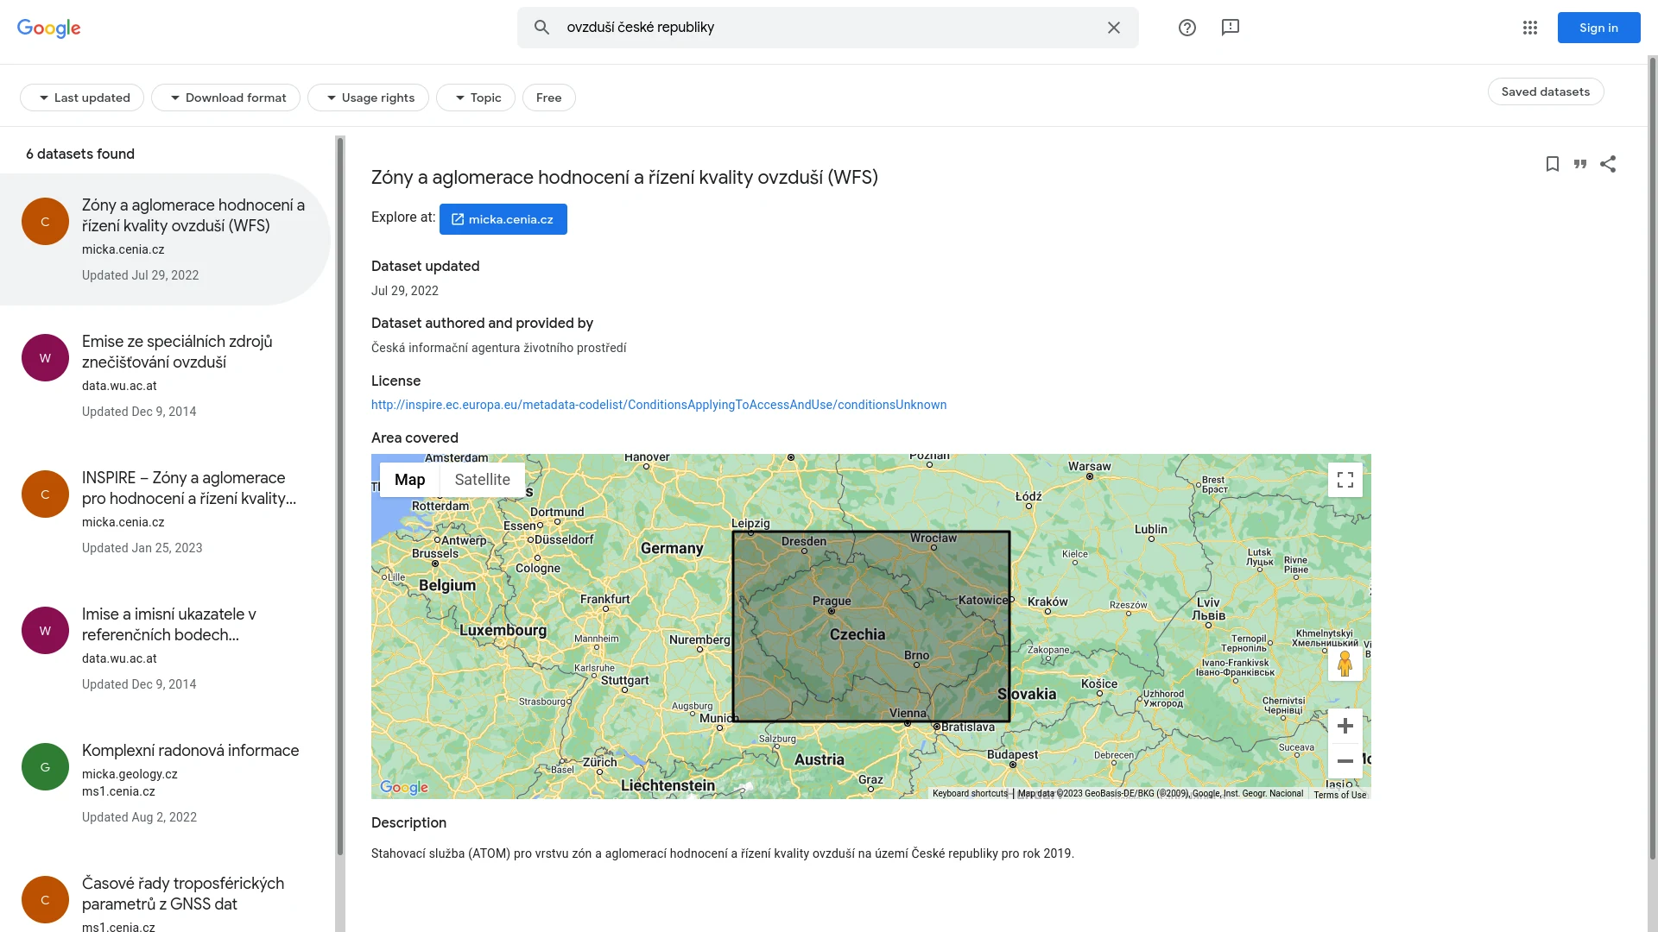Click the search magnifier icon
This screenshot has height=932, width=1658.
541,28
